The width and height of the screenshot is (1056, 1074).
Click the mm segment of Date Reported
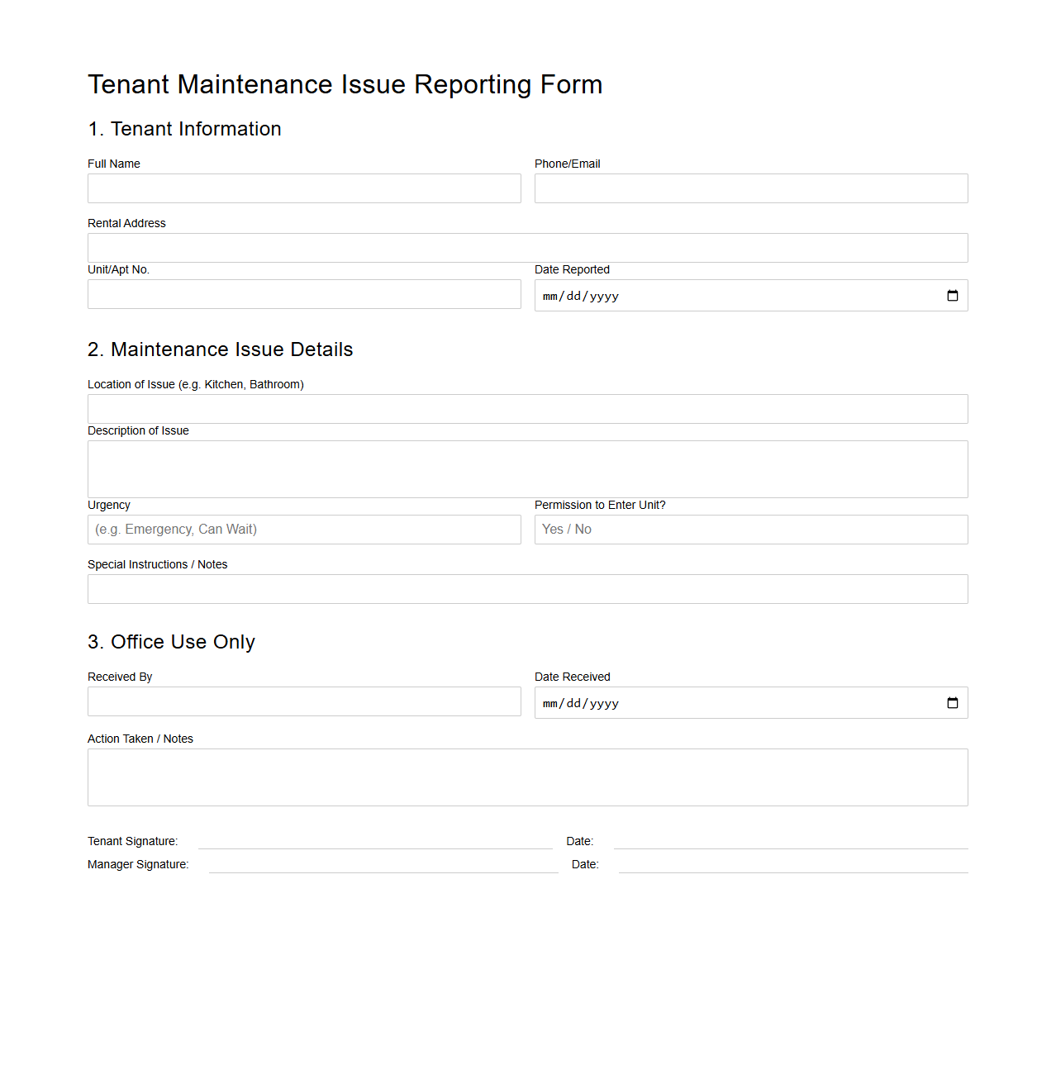tap(552, 296)
